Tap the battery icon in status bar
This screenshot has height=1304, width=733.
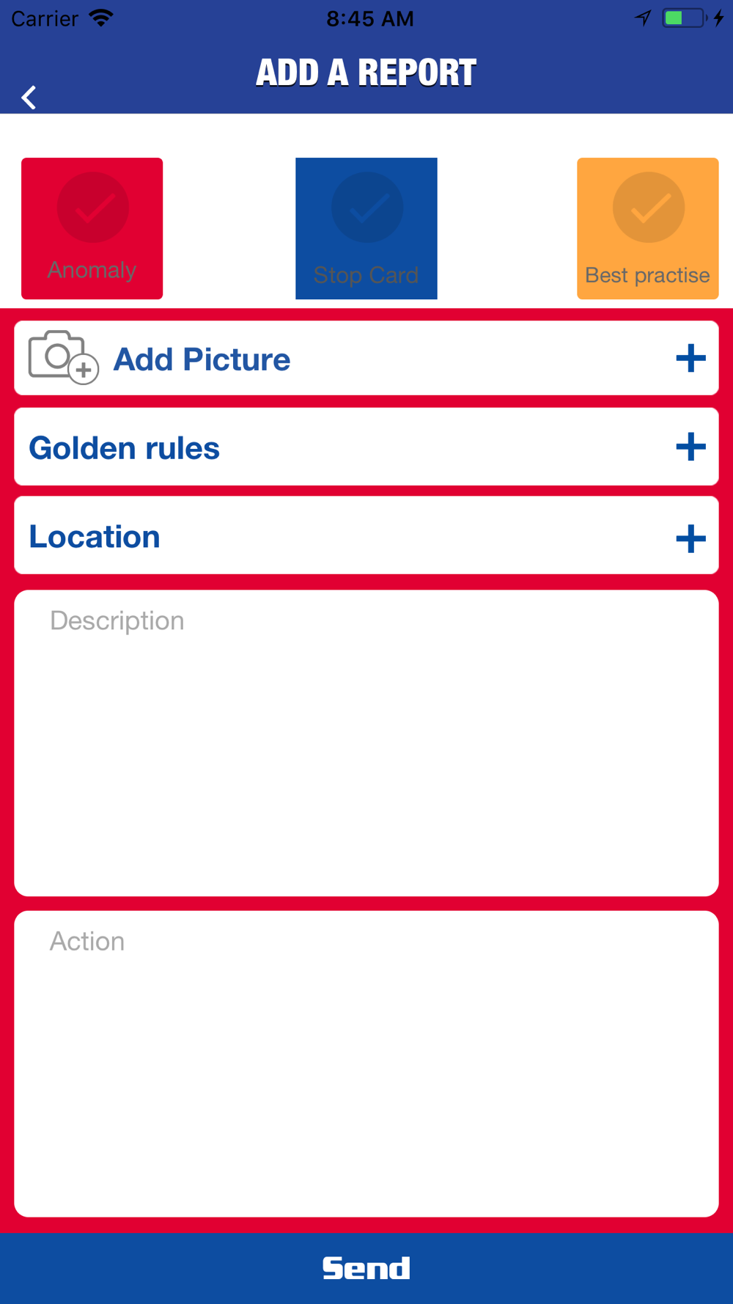[x=684, y=18]
